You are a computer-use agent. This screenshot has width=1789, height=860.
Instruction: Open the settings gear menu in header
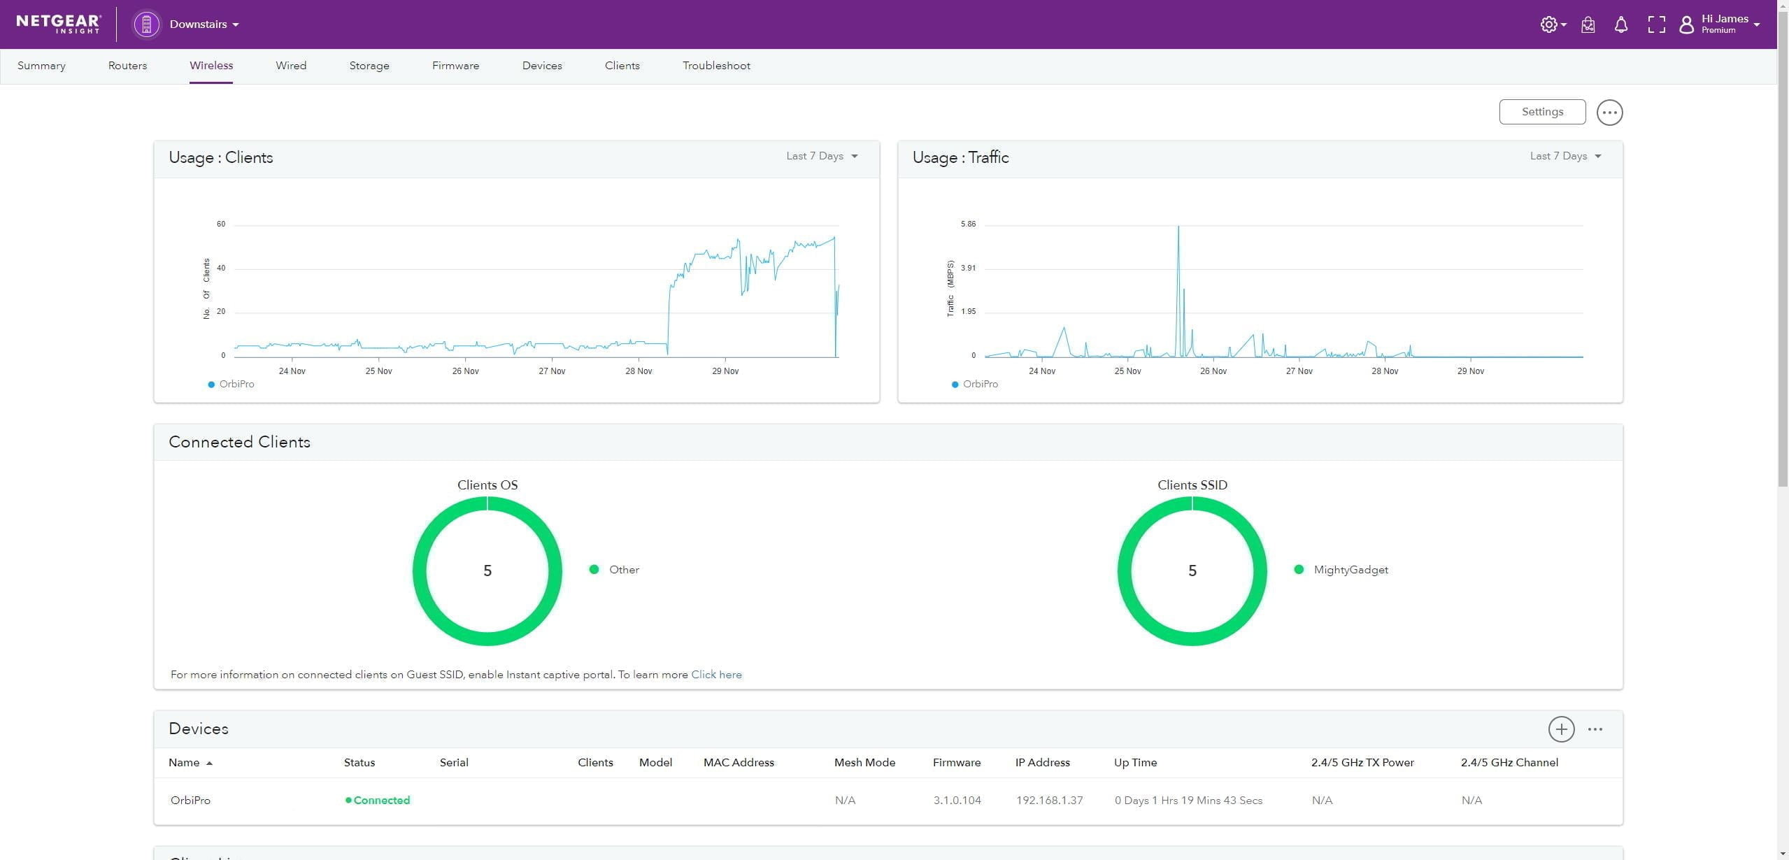tap(1550, 24)
